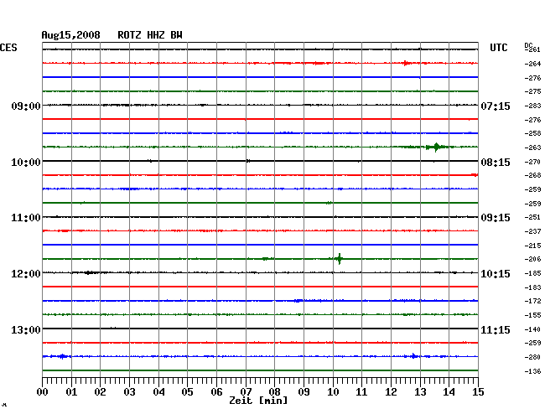
Task: Click the DC offset value -268
Action: click(532, 175)
